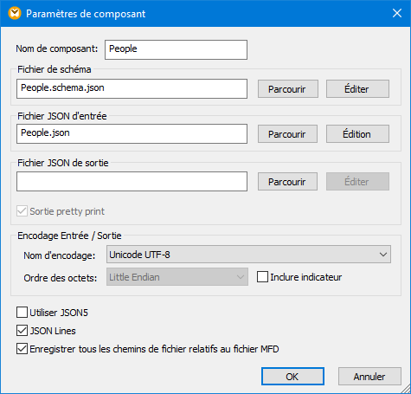411x394 pixels.
Task: Click the Fichier JSON de sortie group label
Action: click(63, 163)
